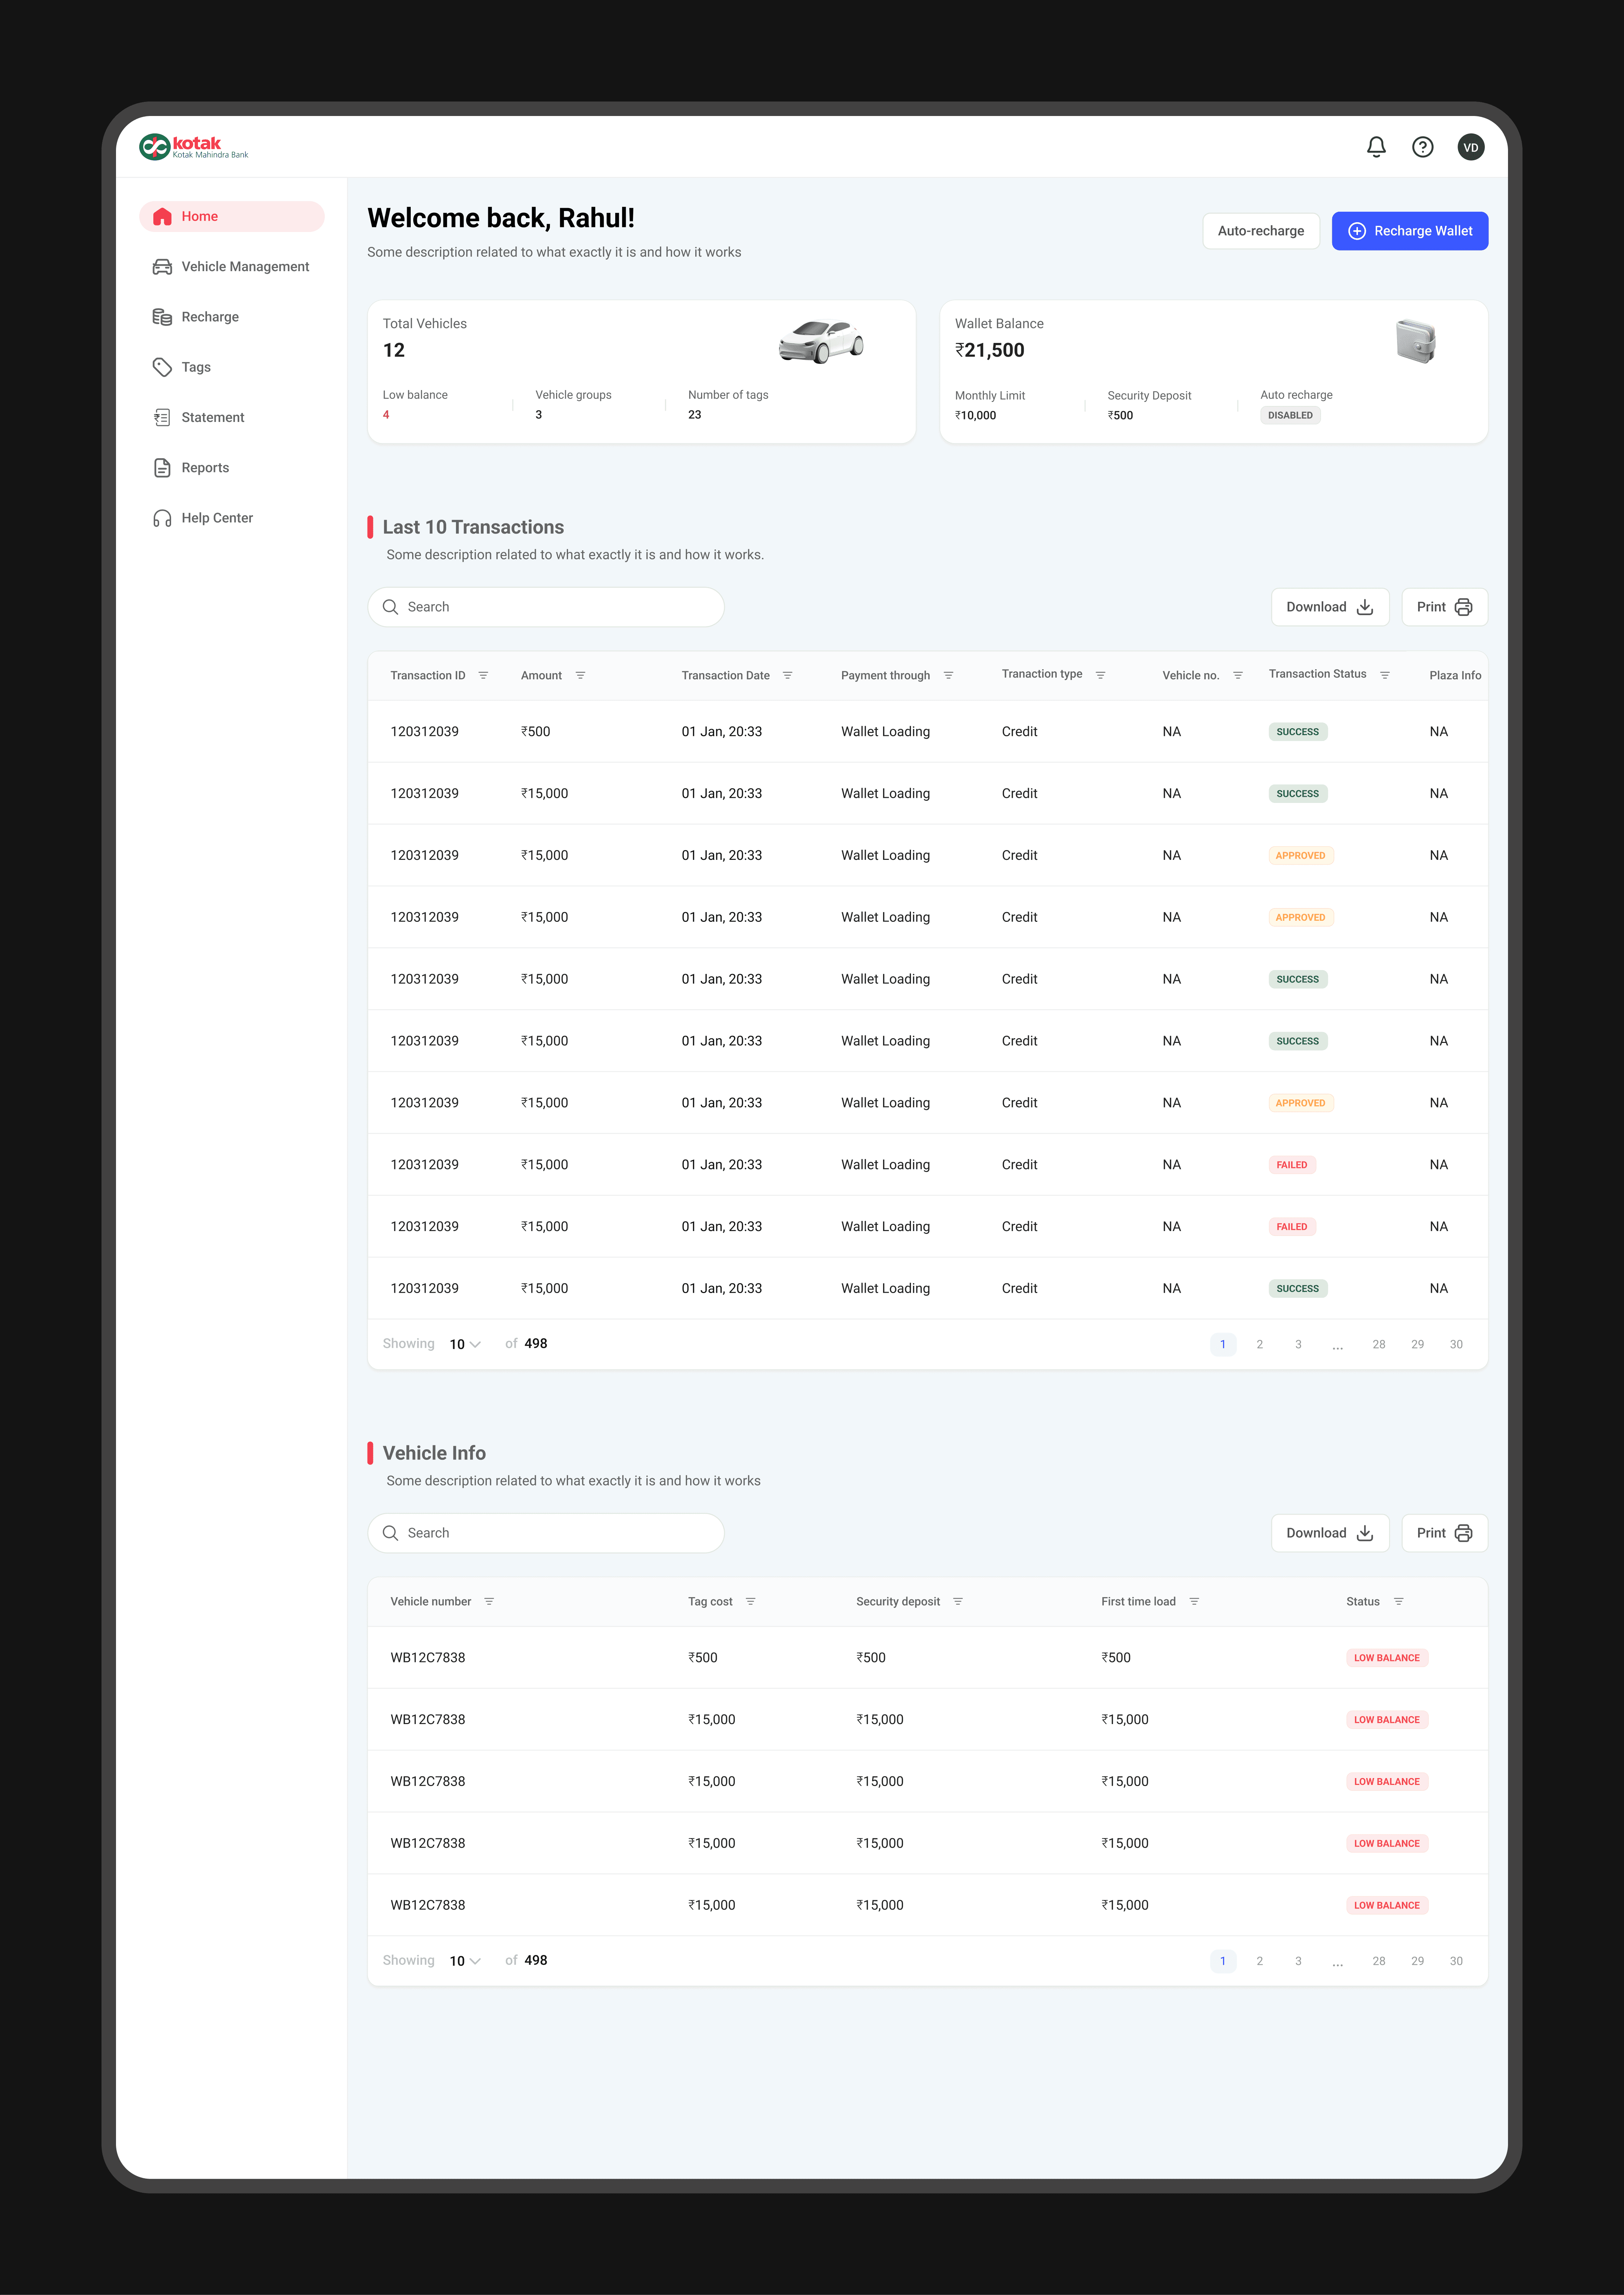Click the Tag cost column filter icon

click(x=750, y=1601)
